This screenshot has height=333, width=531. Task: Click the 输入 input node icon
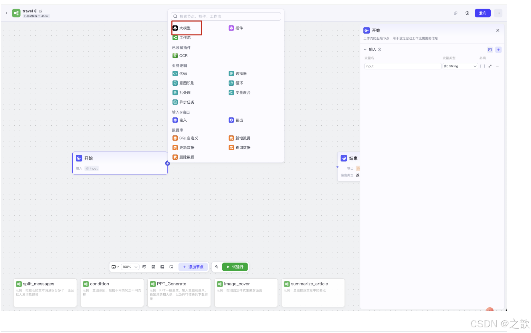175,120
